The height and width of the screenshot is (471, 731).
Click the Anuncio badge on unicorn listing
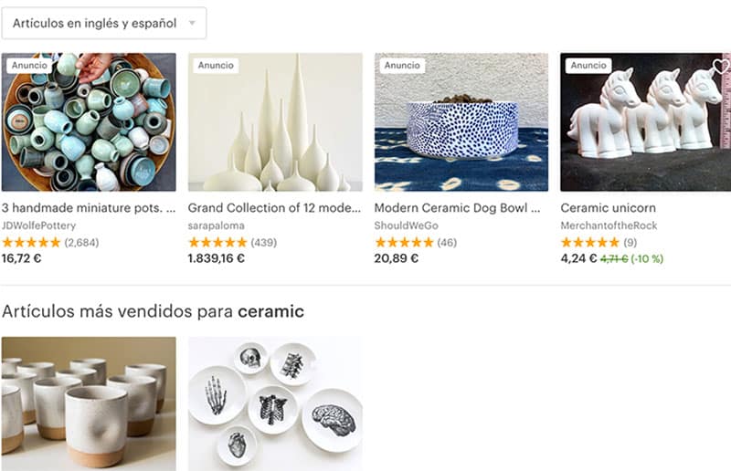pos(588,65)
